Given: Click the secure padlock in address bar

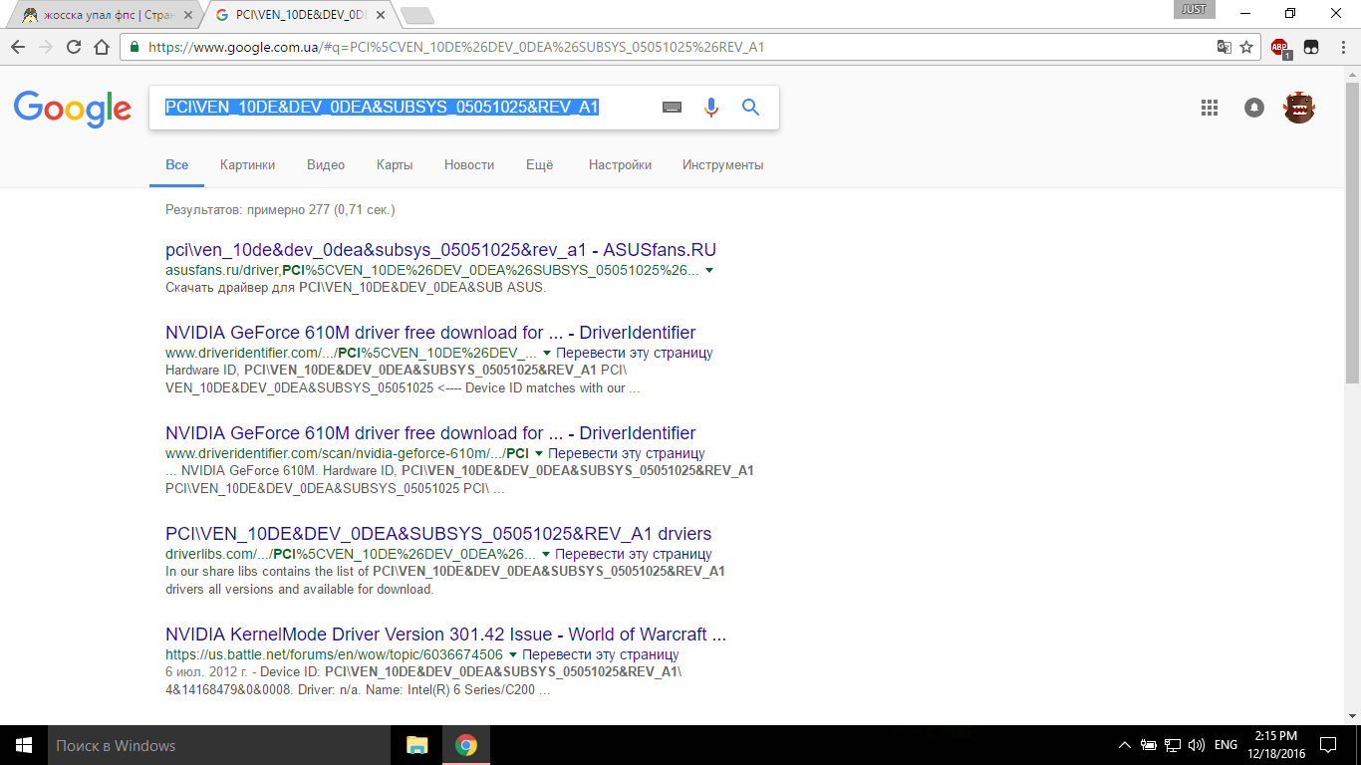Looking at the screenshot, I should (134, 47).
